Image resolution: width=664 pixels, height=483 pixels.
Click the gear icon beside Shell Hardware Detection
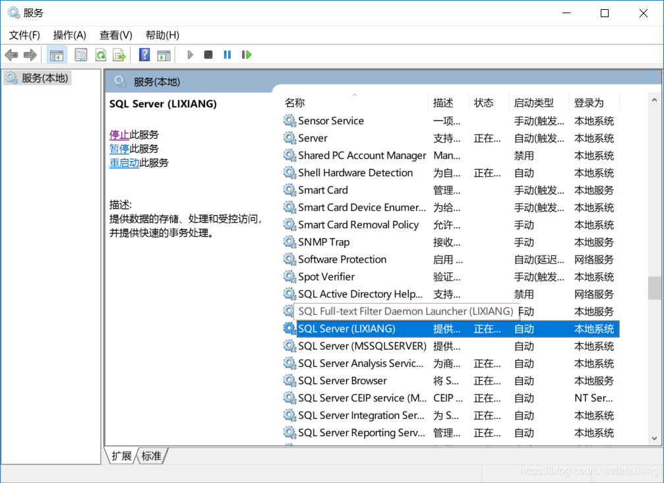pos(289,173)
